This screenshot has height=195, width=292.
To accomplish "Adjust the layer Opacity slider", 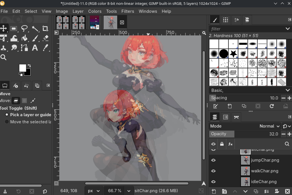I will pyautogui.click(x=245, y=134).
